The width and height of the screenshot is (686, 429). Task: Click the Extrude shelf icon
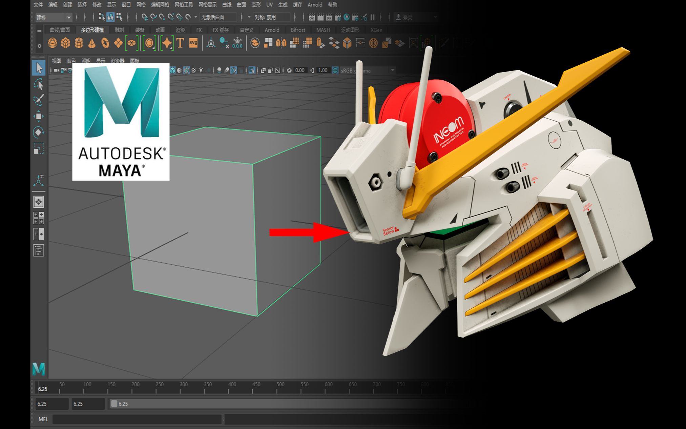click(x=321, y=43)
